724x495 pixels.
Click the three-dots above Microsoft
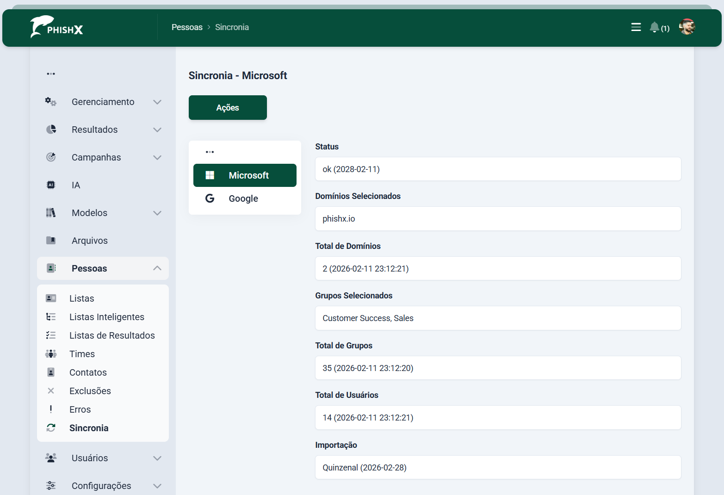coord(210,152)
